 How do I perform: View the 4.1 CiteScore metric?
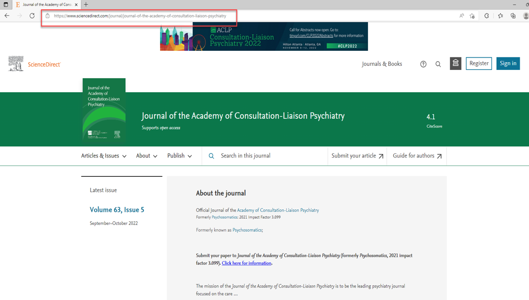(434, 121)
